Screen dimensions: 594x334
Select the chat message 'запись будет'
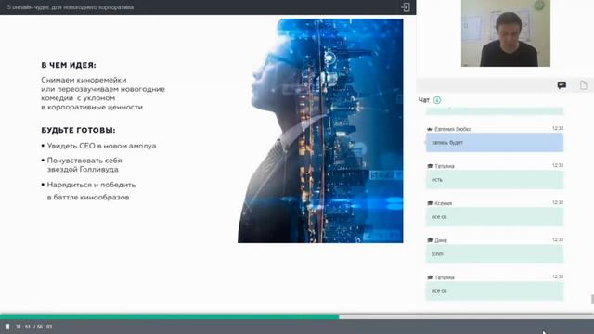[495, 143]
